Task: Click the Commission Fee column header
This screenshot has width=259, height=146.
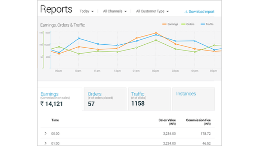Action: (198, 122)
